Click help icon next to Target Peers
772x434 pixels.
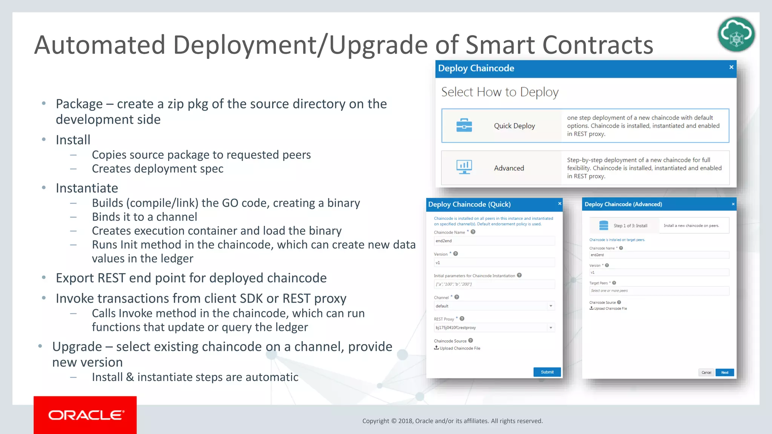coord(614,283)
